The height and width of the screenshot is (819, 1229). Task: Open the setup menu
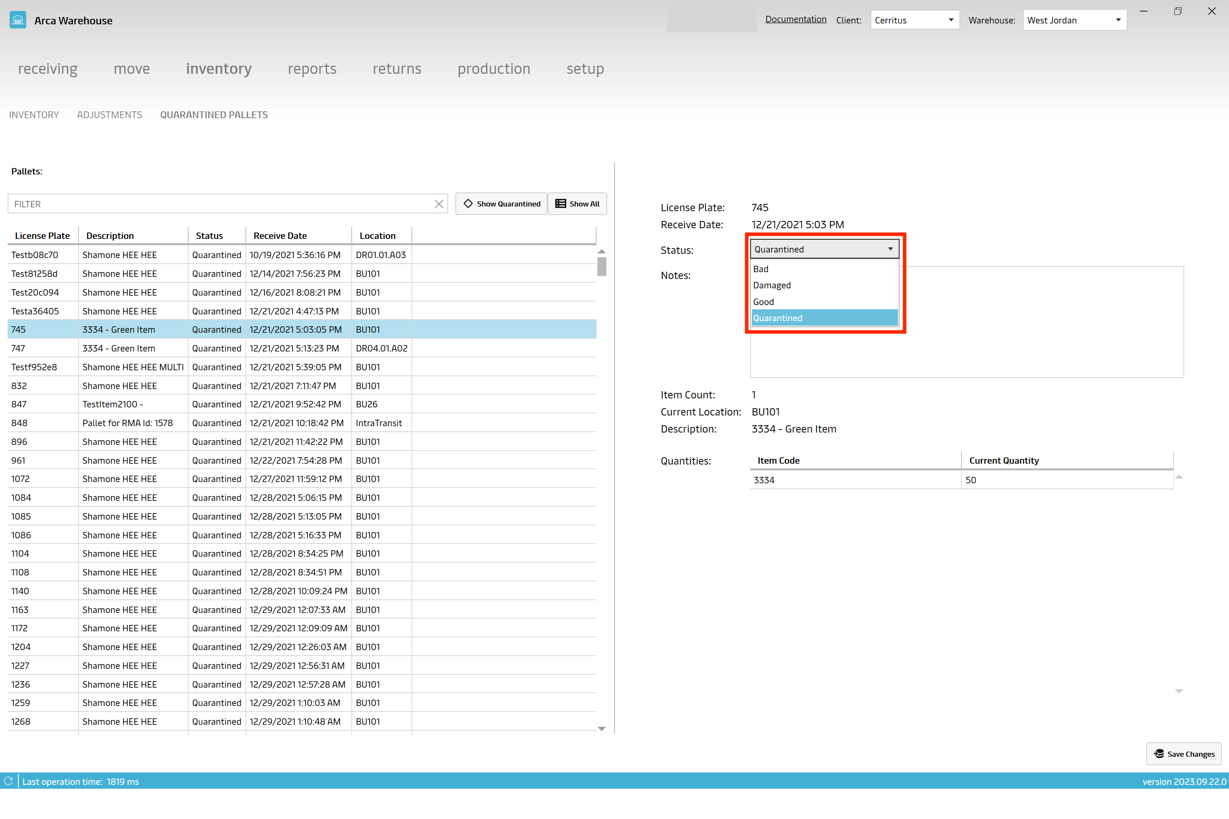(585, 69)
